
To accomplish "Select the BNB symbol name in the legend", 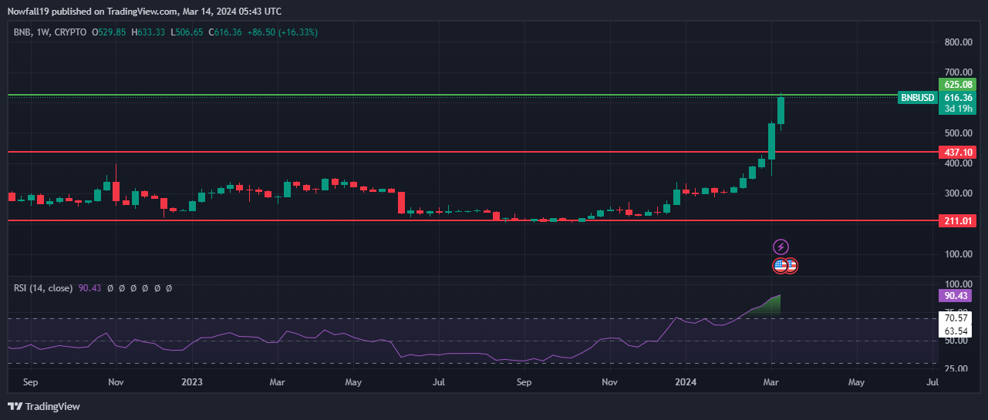I will pyautogui.click(x=22, y=32).
